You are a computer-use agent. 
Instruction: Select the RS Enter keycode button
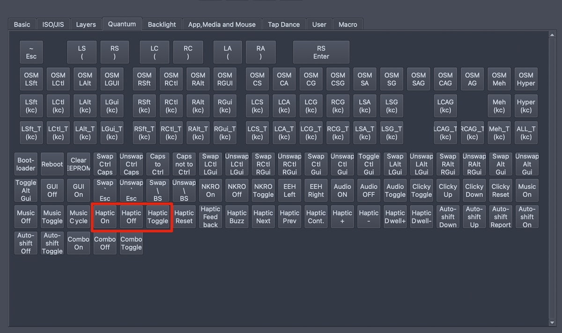pyautogui.click(x=321, y=52)
